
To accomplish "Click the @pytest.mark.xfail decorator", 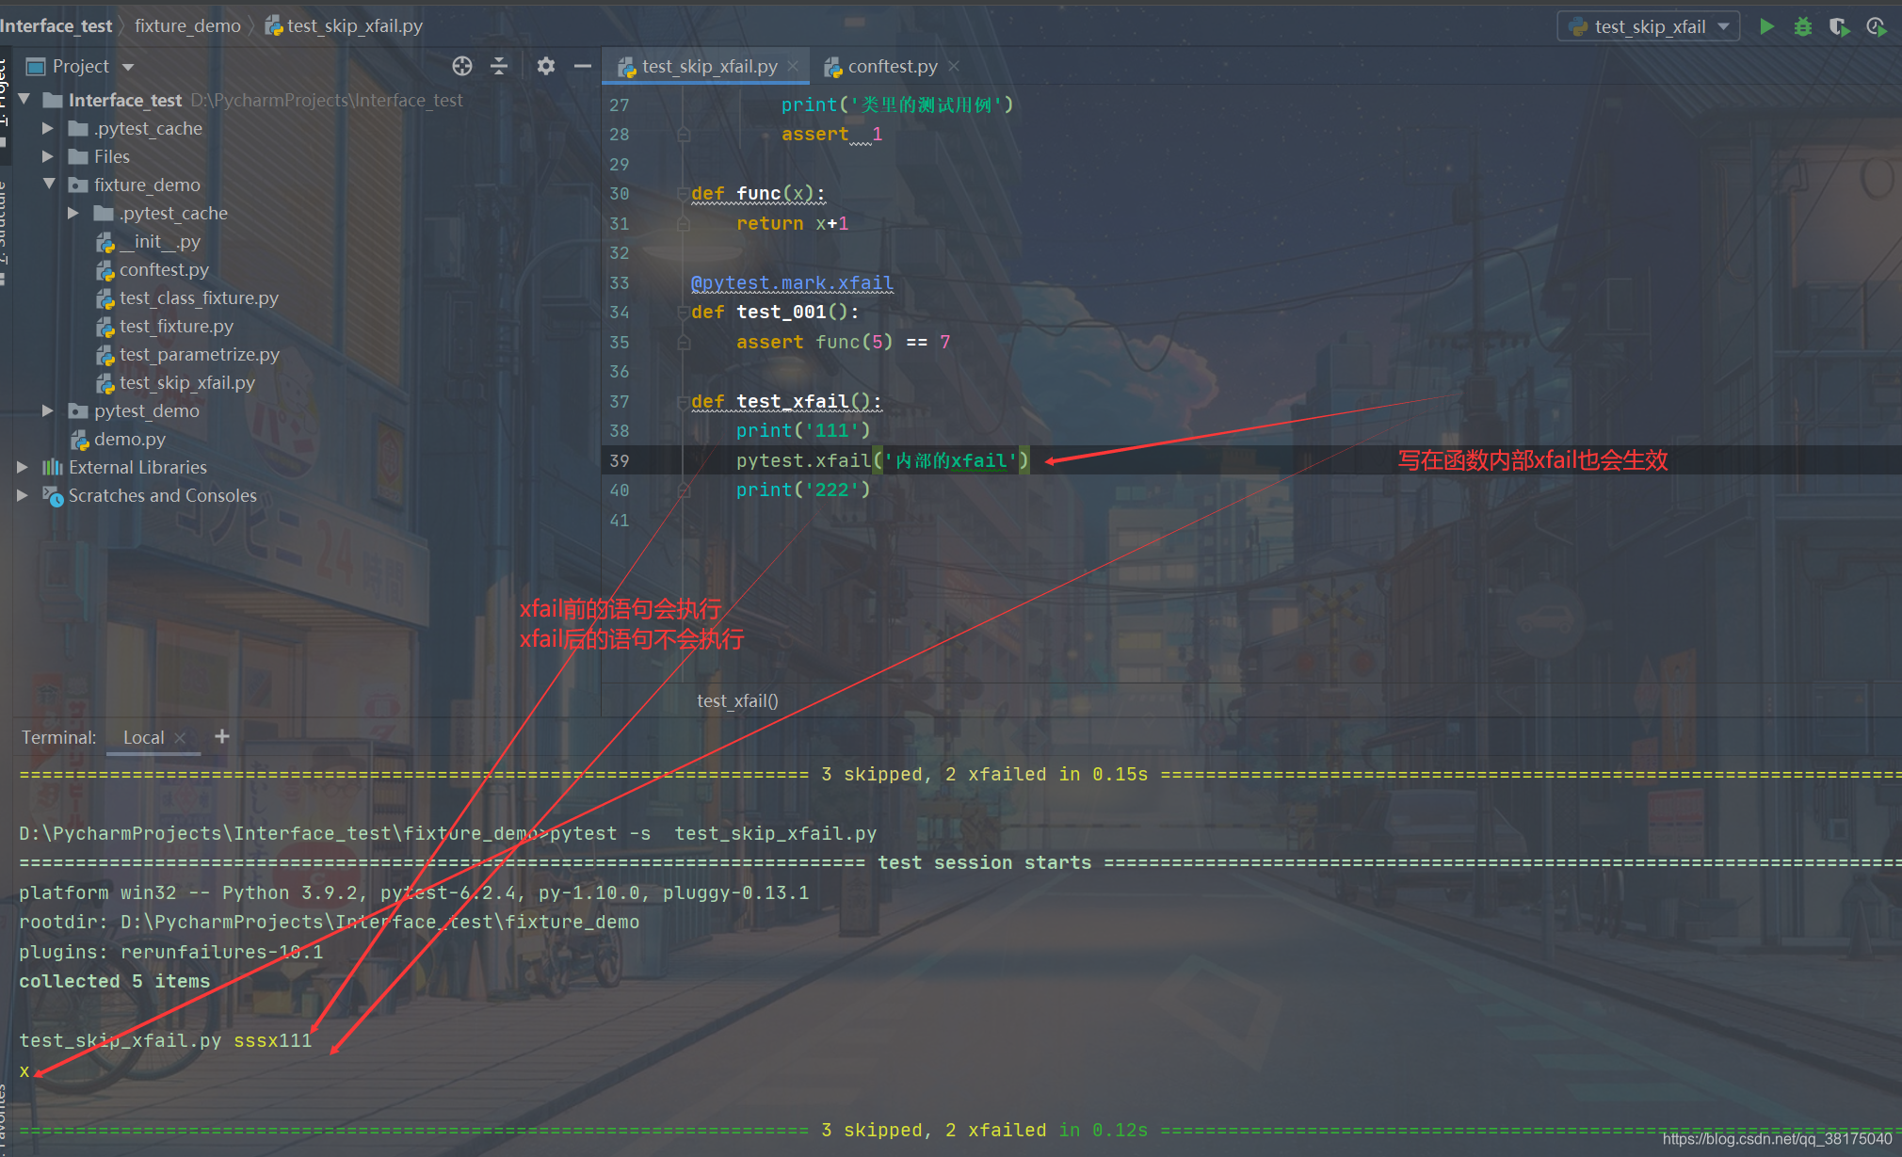I will click(792, 283).
